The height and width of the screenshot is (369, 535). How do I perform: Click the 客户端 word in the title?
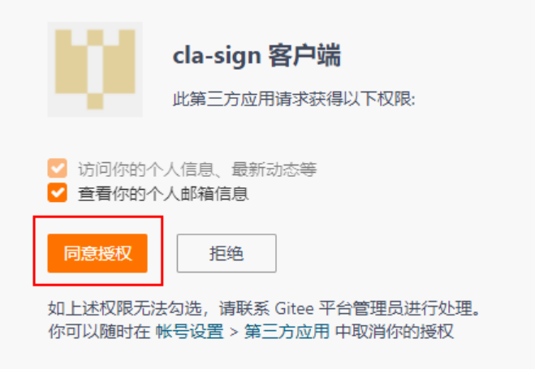click(304, 55)
